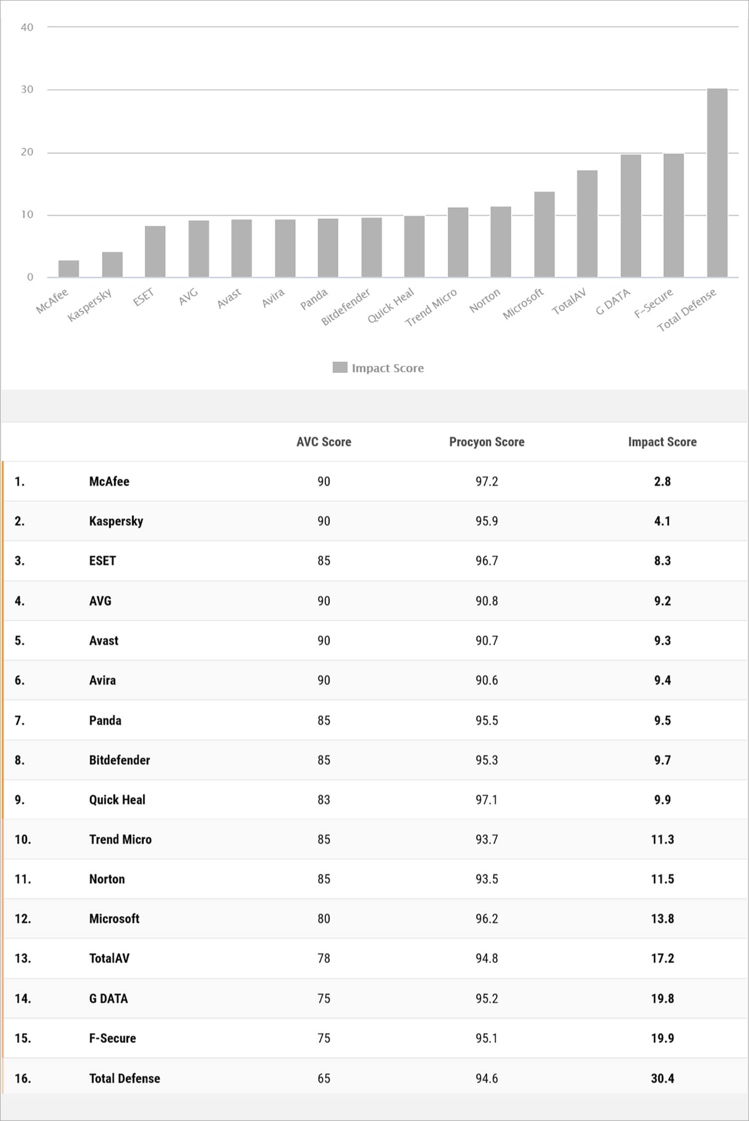Image resolution: width=749 pixels, height=1121 pixels.
Task: Select Norton in the ranking table
Action: 107,879
